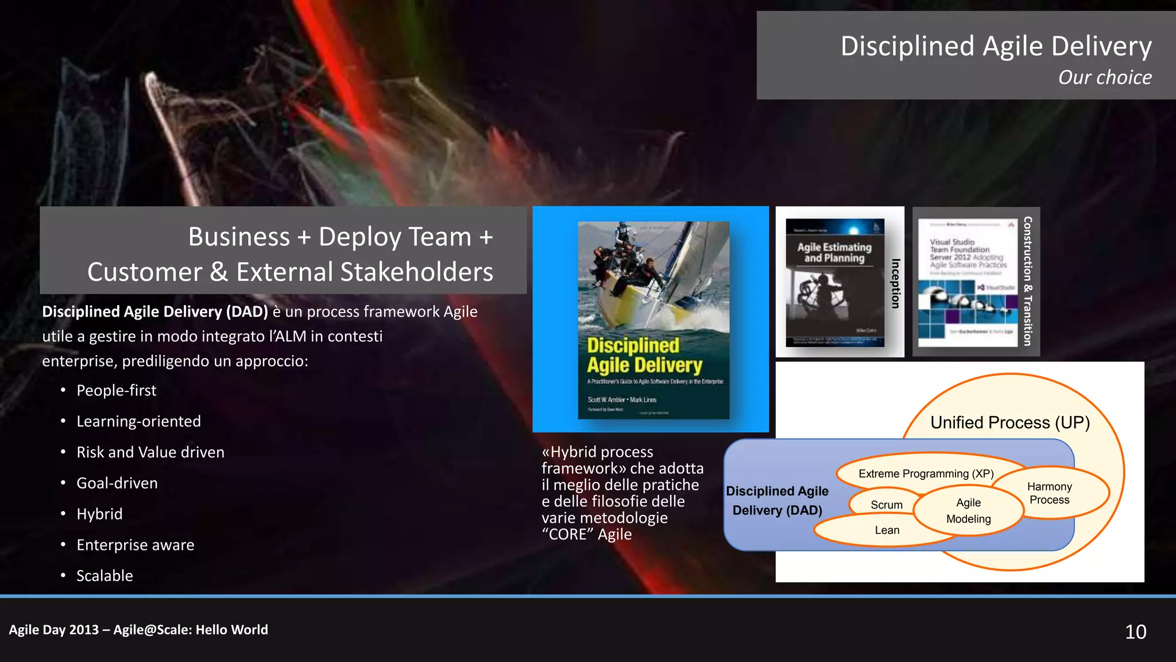The width and height of the screenshot is (1176, 662).
Task: Select the Lean ellipse in the diagram
Action: (887, 530)
